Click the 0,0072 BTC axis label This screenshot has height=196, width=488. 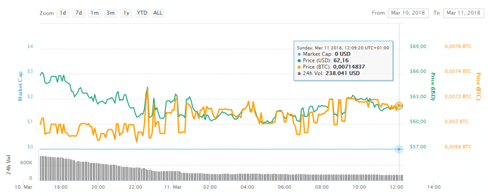(457, 97)
